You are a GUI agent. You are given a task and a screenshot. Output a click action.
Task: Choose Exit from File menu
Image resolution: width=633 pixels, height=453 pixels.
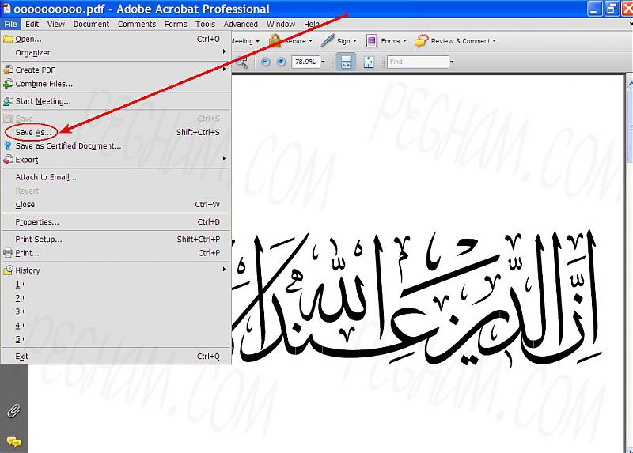tap(116, 357)
